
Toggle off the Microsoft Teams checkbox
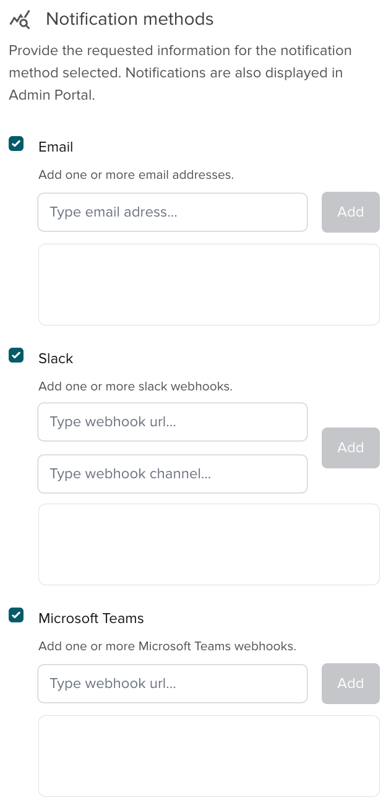click(x=15, y=614)
